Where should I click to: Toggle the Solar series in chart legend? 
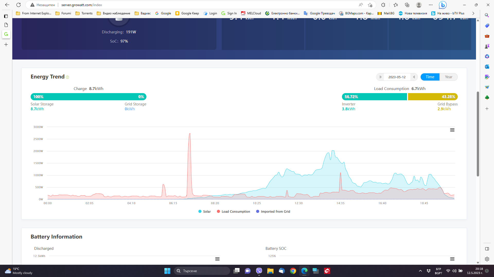[x=205, y=212]
